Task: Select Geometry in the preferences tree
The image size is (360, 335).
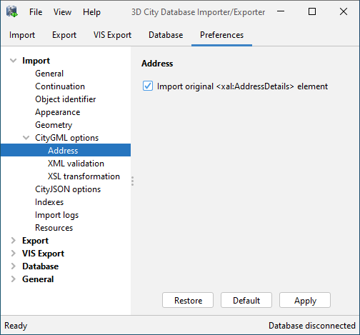Action: (54, 125)
